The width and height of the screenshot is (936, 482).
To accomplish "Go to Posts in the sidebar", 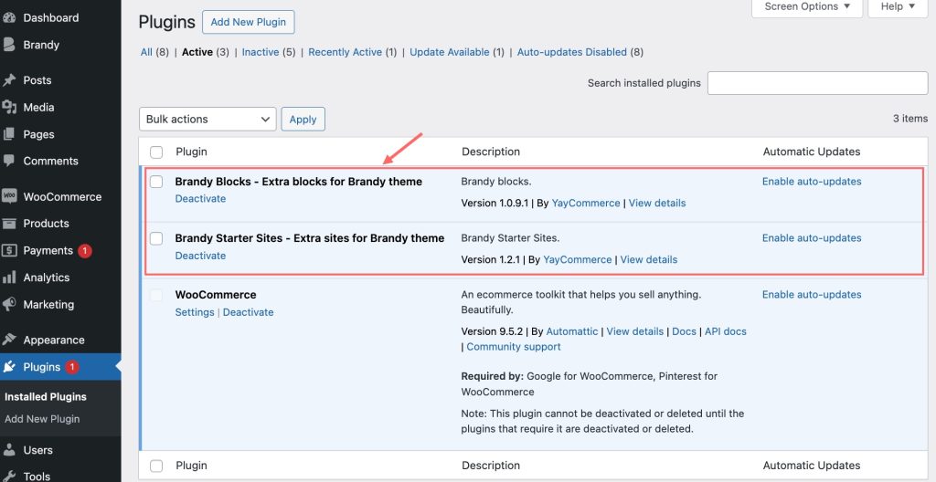I will 37,80.
